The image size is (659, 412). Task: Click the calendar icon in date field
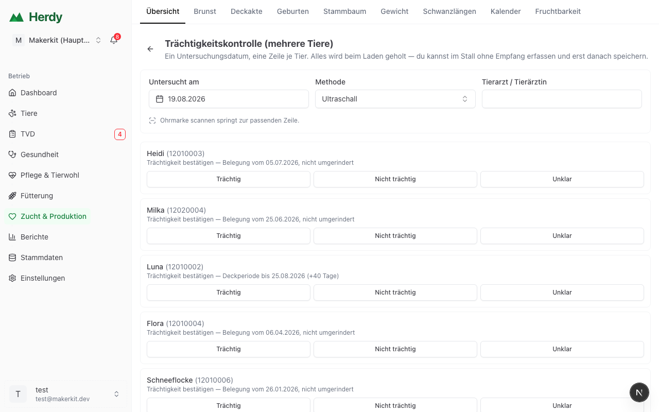click(160, 99)
